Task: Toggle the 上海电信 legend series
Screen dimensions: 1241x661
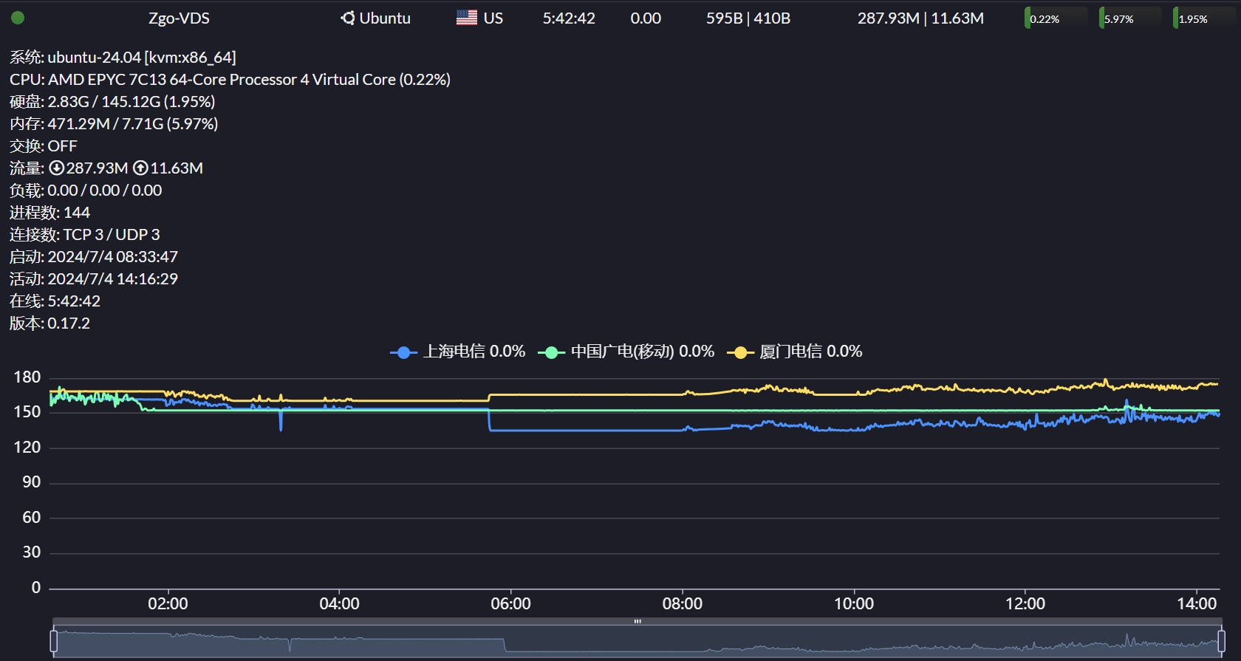Action: click(x=458, y=352)
